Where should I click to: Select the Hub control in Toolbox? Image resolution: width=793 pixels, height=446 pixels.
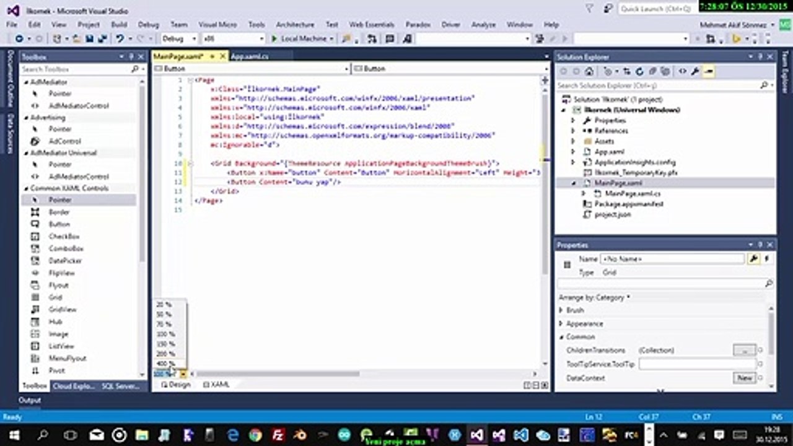56,321
